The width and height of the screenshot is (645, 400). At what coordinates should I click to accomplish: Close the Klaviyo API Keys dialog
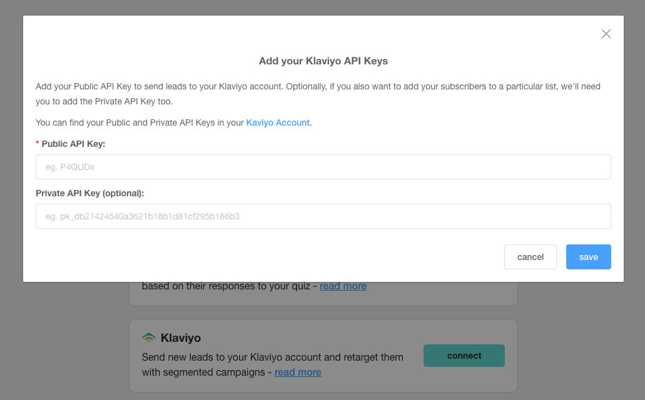click(606, 34)
